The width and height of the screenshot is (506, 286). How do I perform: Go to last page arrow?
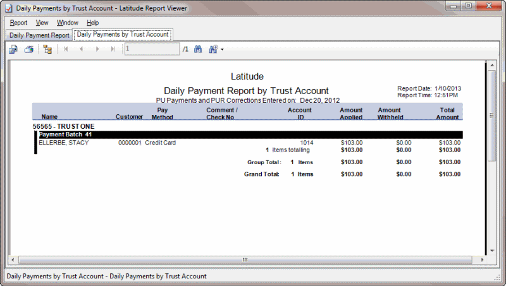(113, 49)
